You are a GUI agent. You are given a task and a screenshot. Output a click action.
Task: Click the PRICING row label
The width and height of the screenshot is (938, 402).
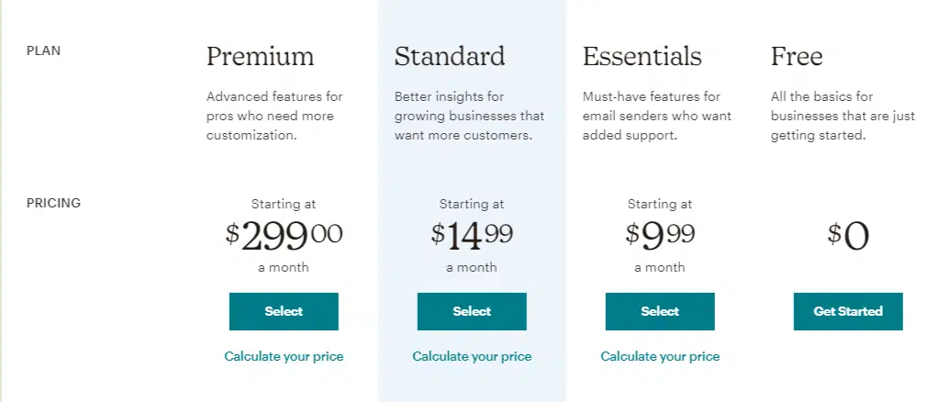[x=53, y=203]
